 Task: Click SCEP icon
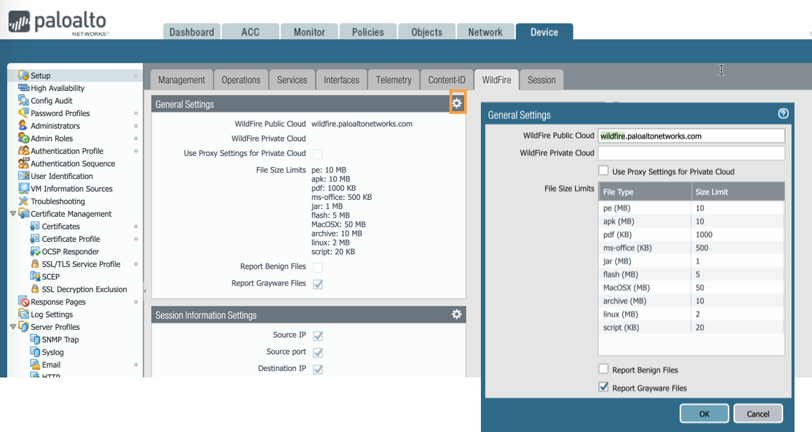click(x=35, y=276)
